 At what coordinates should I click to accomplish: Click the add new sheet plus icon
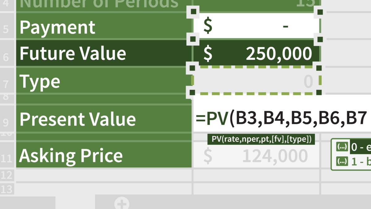pos(122,204)
